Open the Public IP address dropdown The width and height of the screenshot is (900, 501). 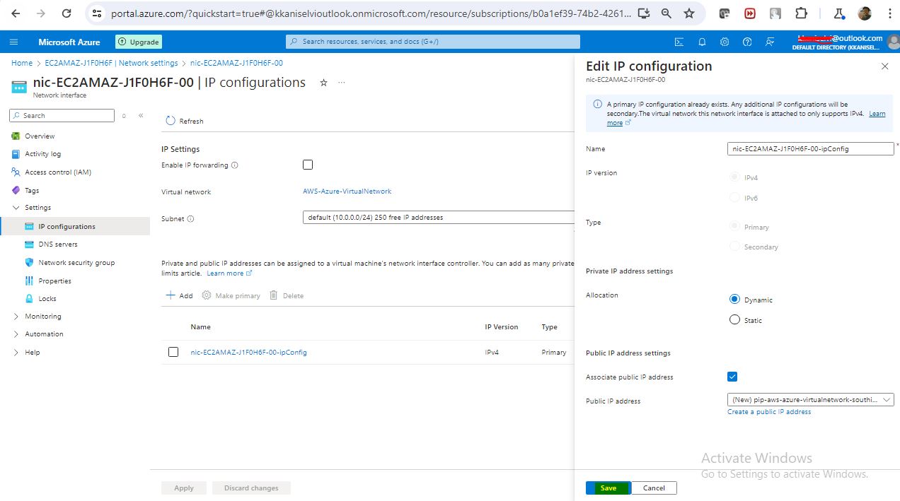click(x=810, y=400)
